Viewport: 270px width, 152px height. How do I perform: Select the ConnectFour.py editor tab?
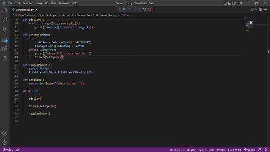24,10
